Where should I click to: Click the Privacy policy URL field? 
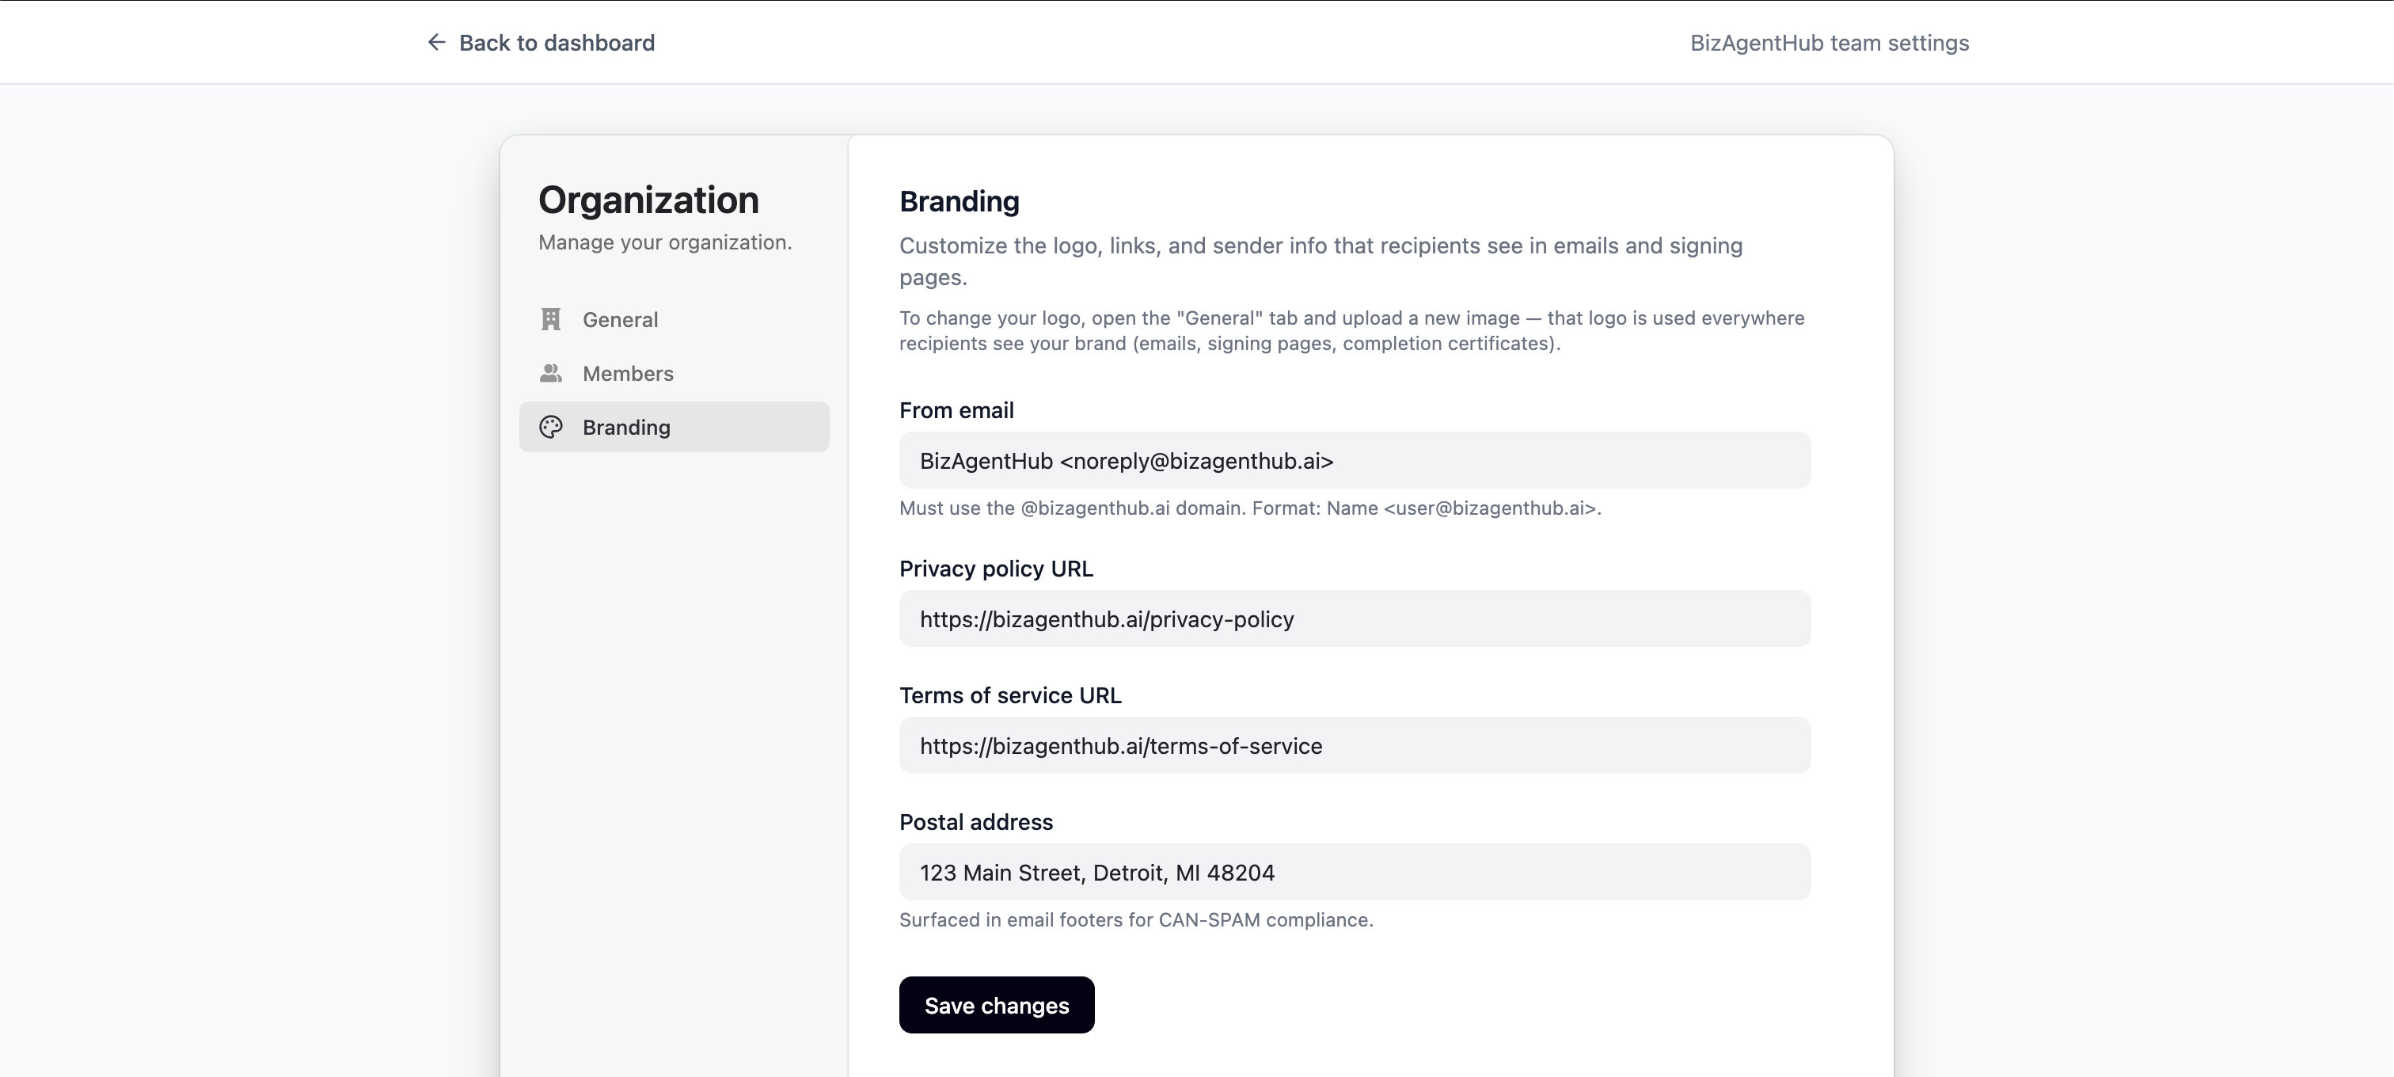1354,619
